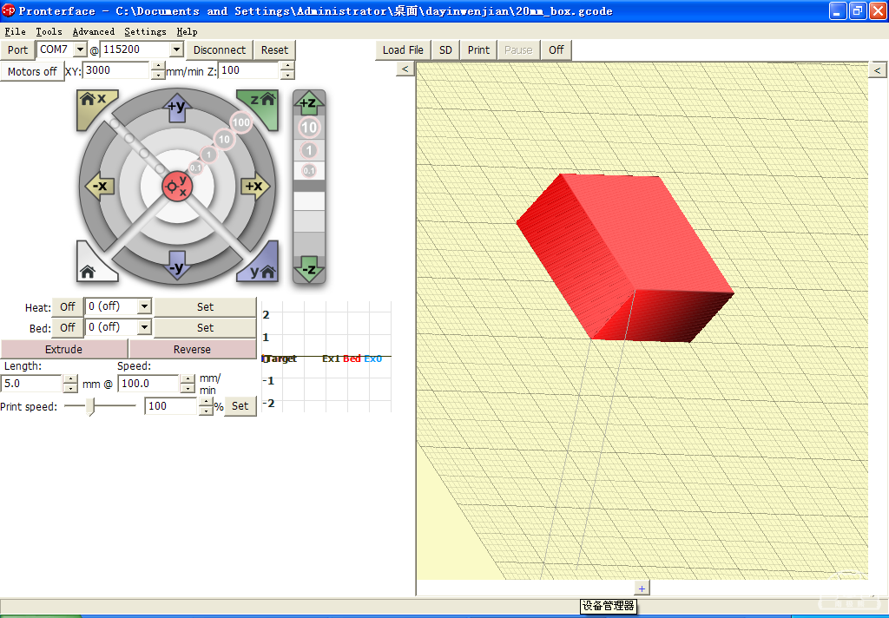
Task: Click the extrusion Length input field
Action: [x=32, y=384]
